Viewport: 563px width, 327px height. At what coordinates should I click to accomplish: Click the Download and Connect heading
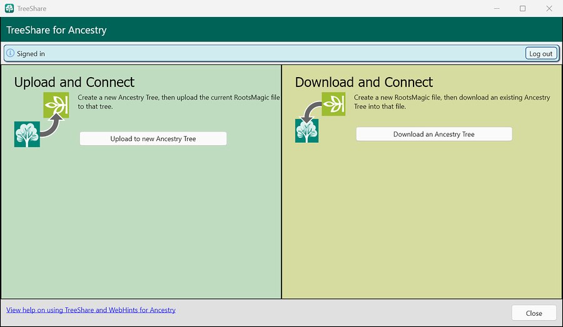coord(364,82)
